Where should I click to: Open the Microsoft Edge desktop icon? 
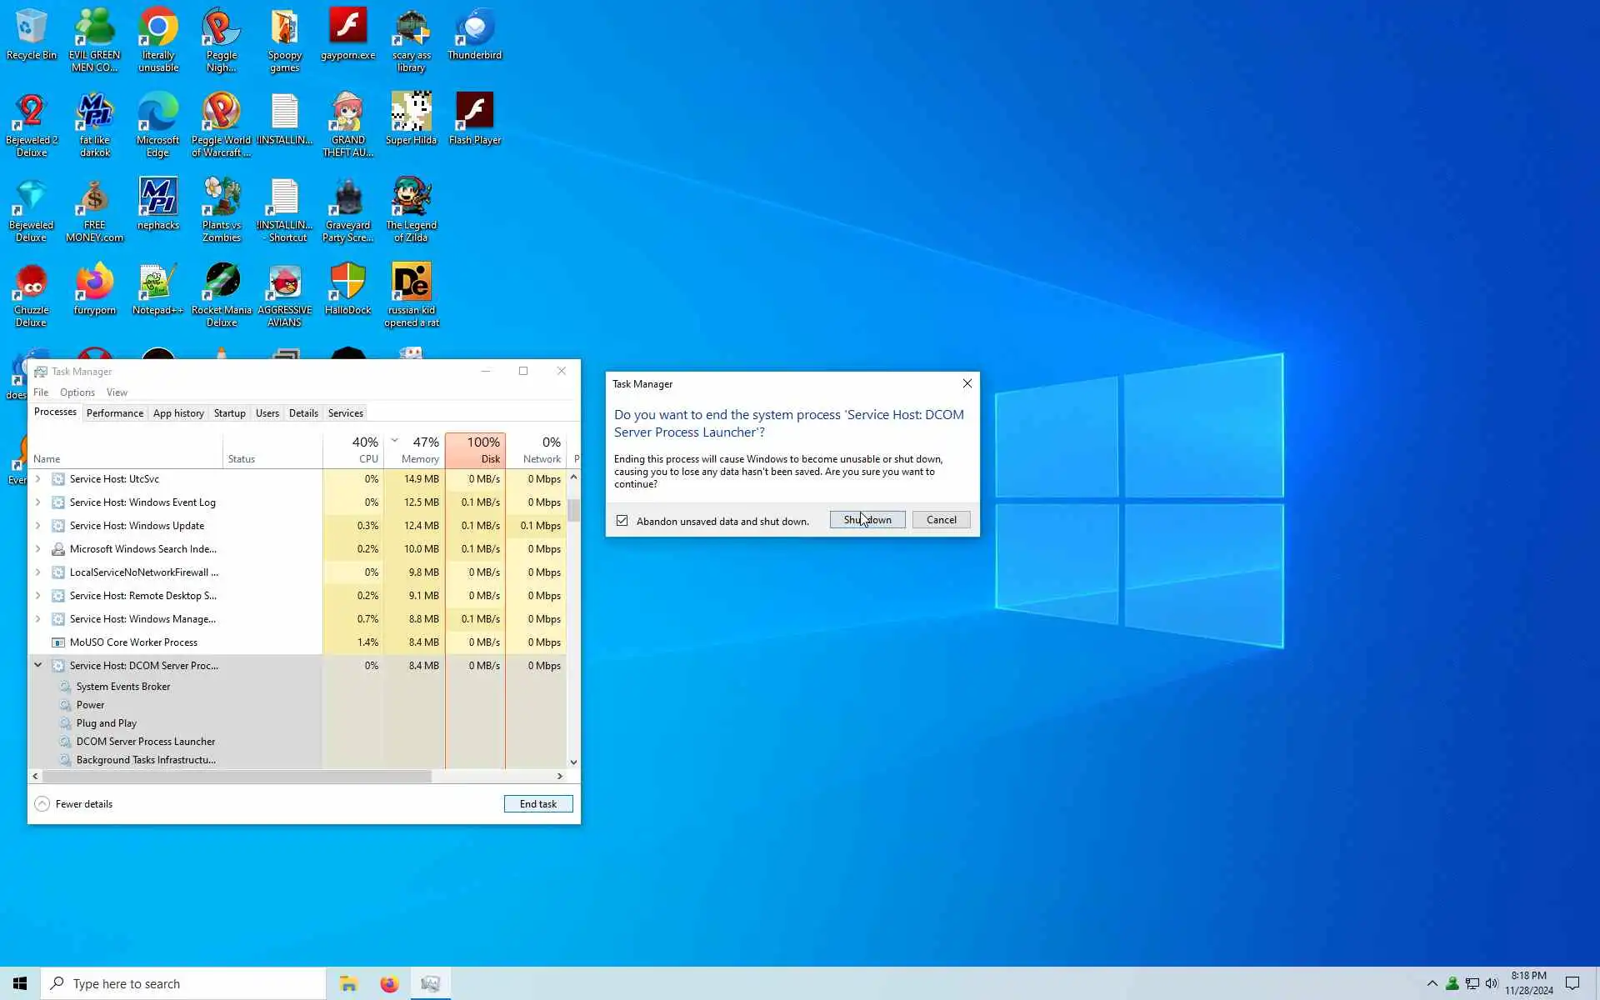coord(157,118)
